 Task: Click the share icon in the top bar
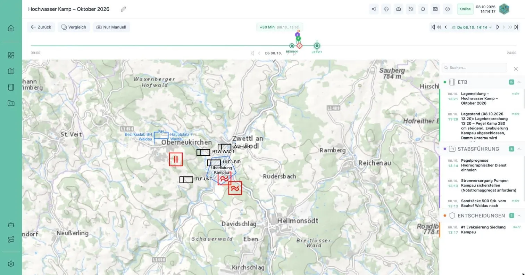[x=374, y=9]
